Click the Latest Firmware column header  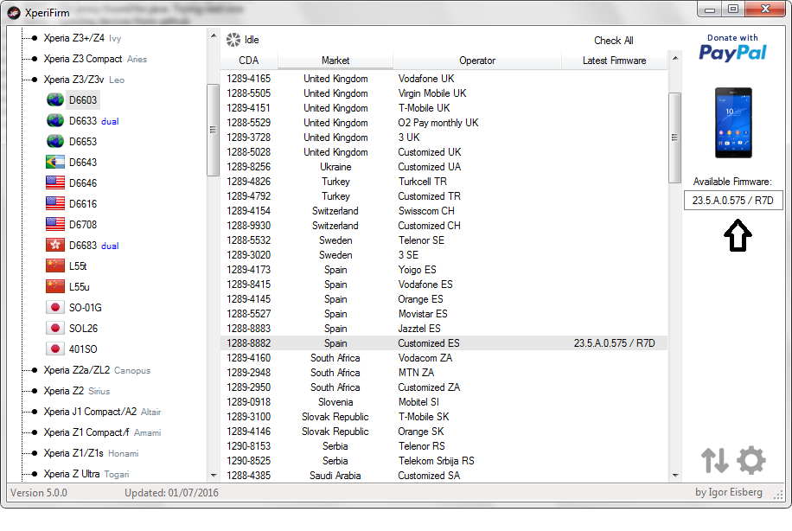click(614, 61)
